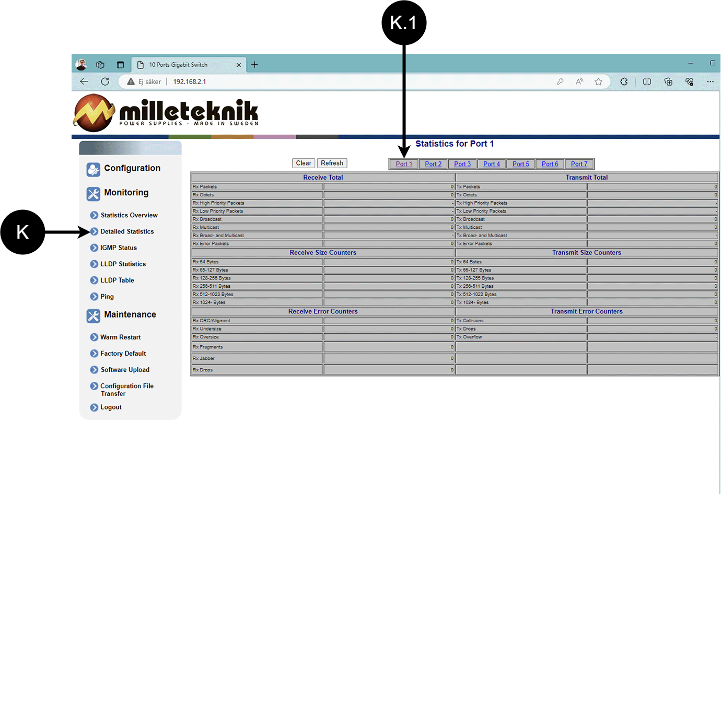Click the Maintenance wrench icon
721x703 pixels.
click(94, 315)
